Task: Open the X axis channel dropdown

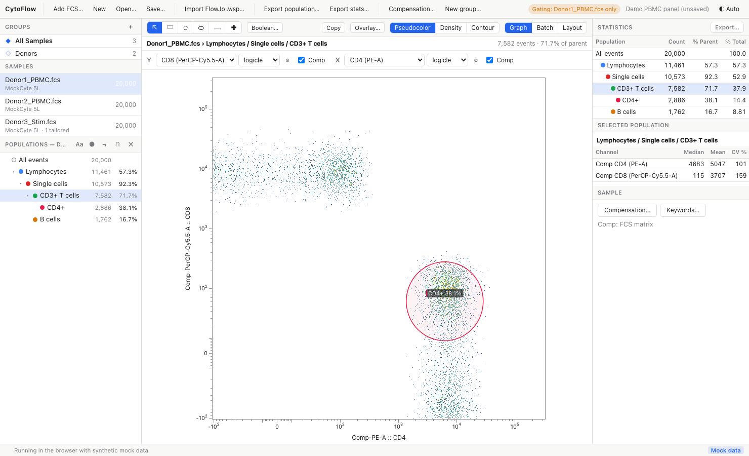Action: click(384, 60)
